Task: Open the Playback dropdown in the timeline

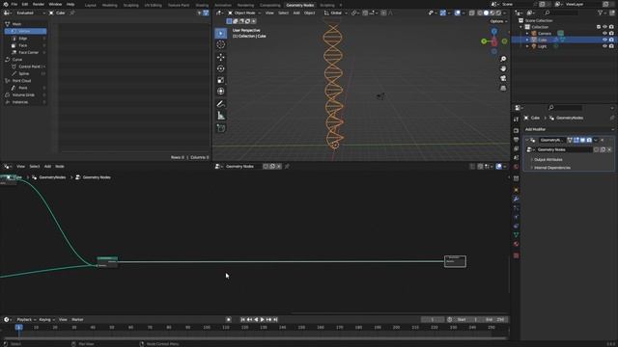Action: [26, 320]
